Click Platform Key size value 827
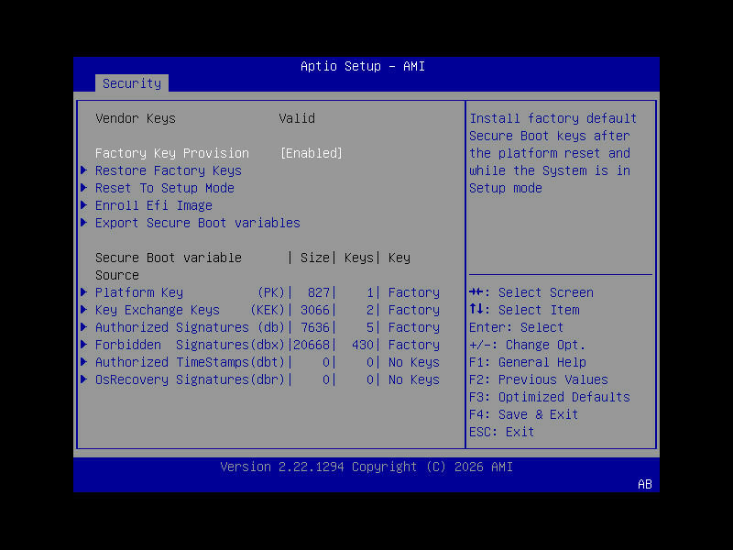733x550 pixels. 319,292
